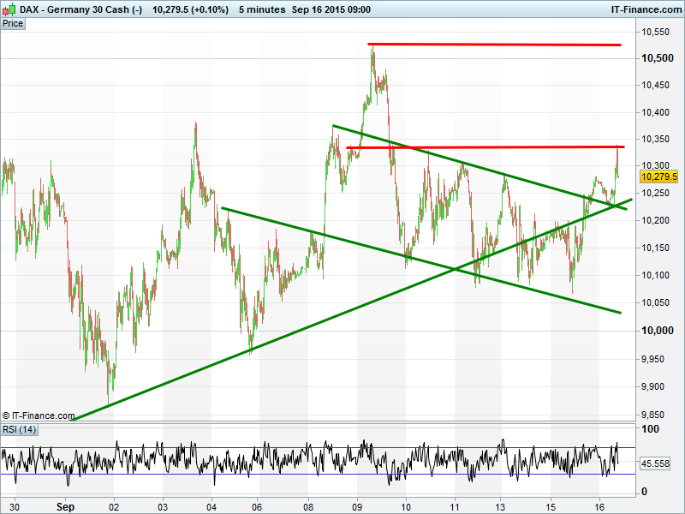The height and width of the screenshot is (514, 685).
Task: Click the DAX - Germany 30 Cash title
Action: [80, 9]
